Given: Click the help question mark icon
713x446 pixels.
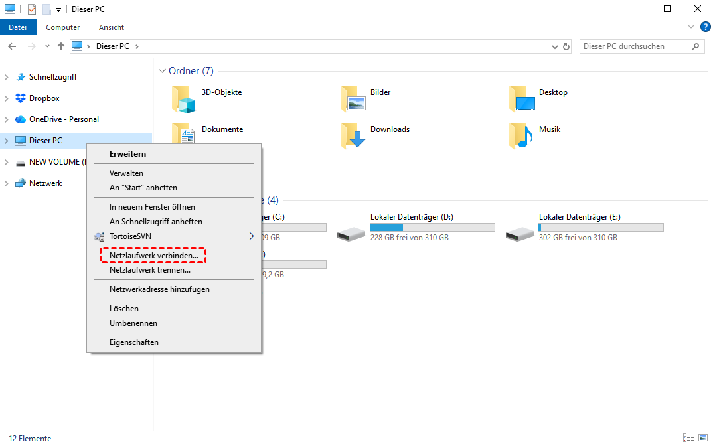Looking at the screenshot, I should pos(705,27).
